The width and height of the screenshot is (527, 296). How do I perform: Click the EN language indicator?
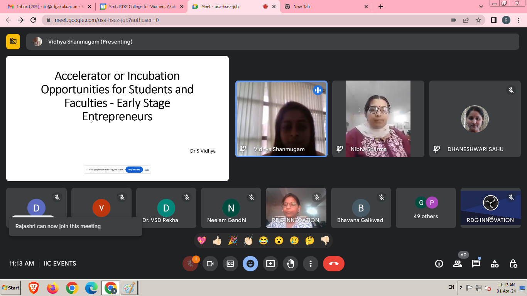[x=451, y=287]
